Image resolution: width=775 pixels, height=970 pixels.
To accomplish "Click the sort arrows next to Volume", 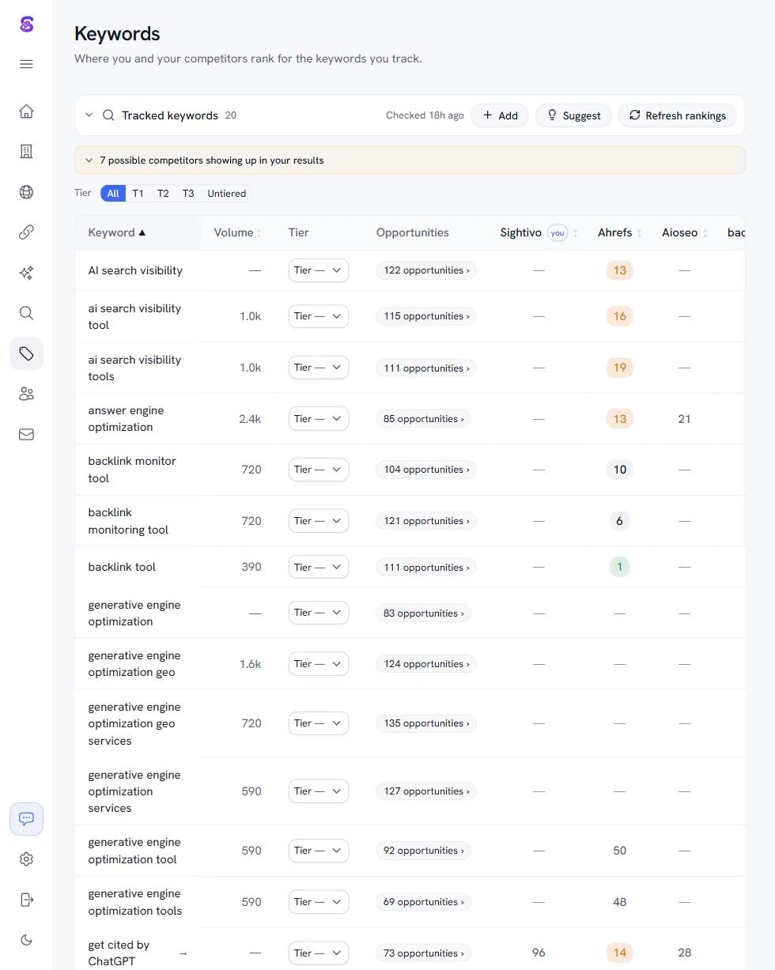I will click(x=259, y=232).
